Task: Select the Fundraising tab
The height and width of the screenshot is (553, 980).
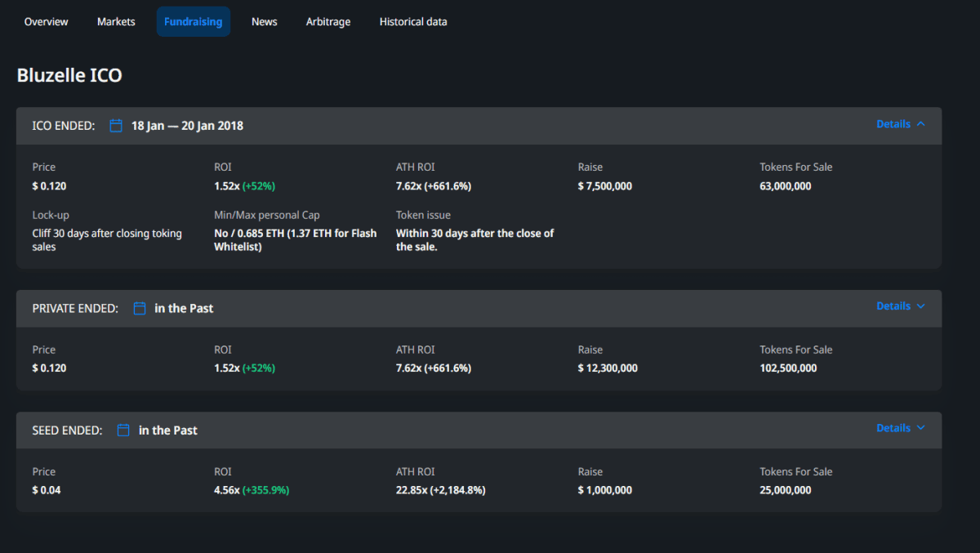Action: click(x=194, y=22)
